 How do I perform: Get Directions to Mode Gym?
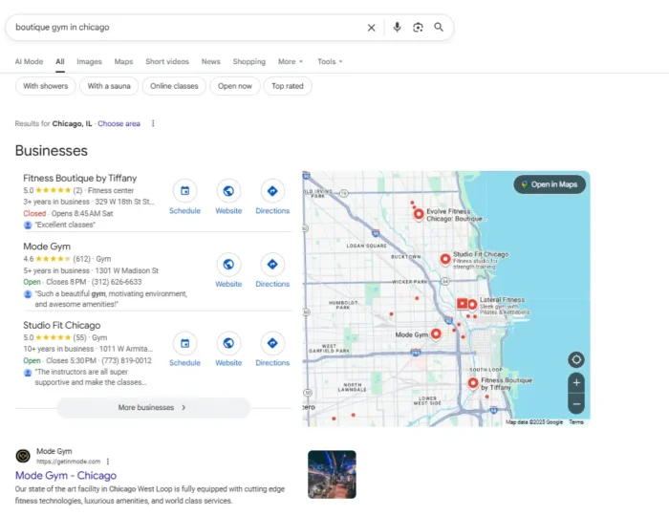coord(272,265)
